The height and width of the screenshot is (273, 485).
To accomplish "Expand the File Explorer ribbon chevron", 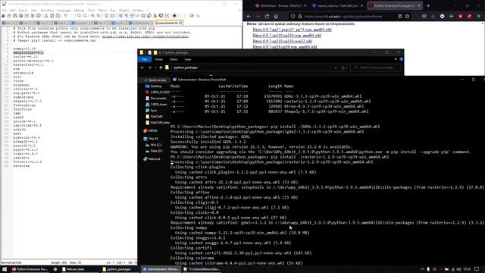I will 396,59.
